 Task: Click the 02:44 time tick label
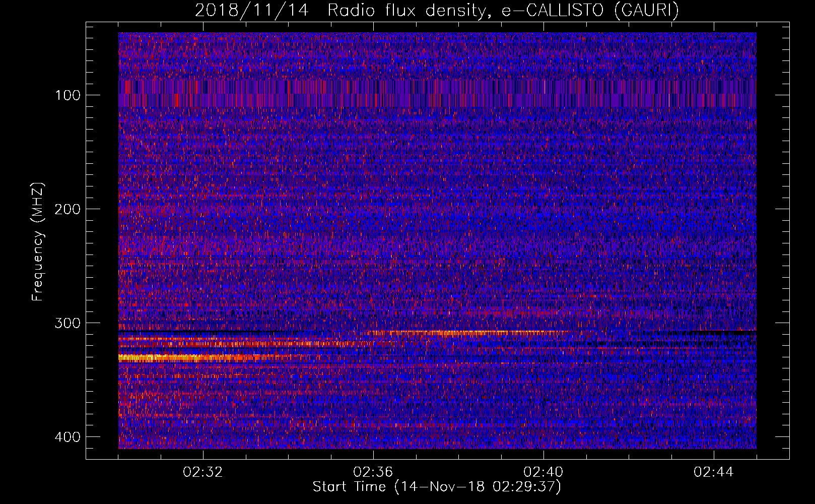pos(714,472)
